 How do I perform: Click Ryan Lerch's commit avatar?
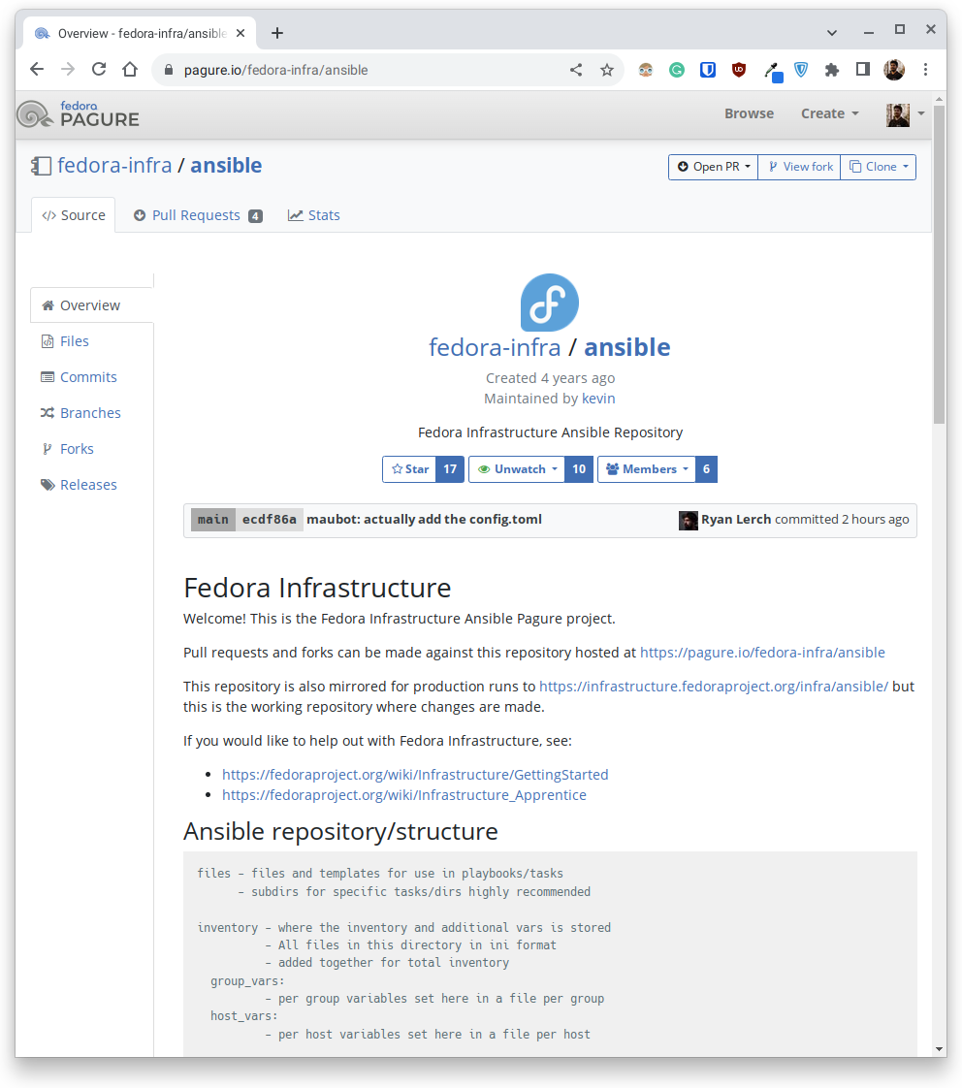coord(688,520)
